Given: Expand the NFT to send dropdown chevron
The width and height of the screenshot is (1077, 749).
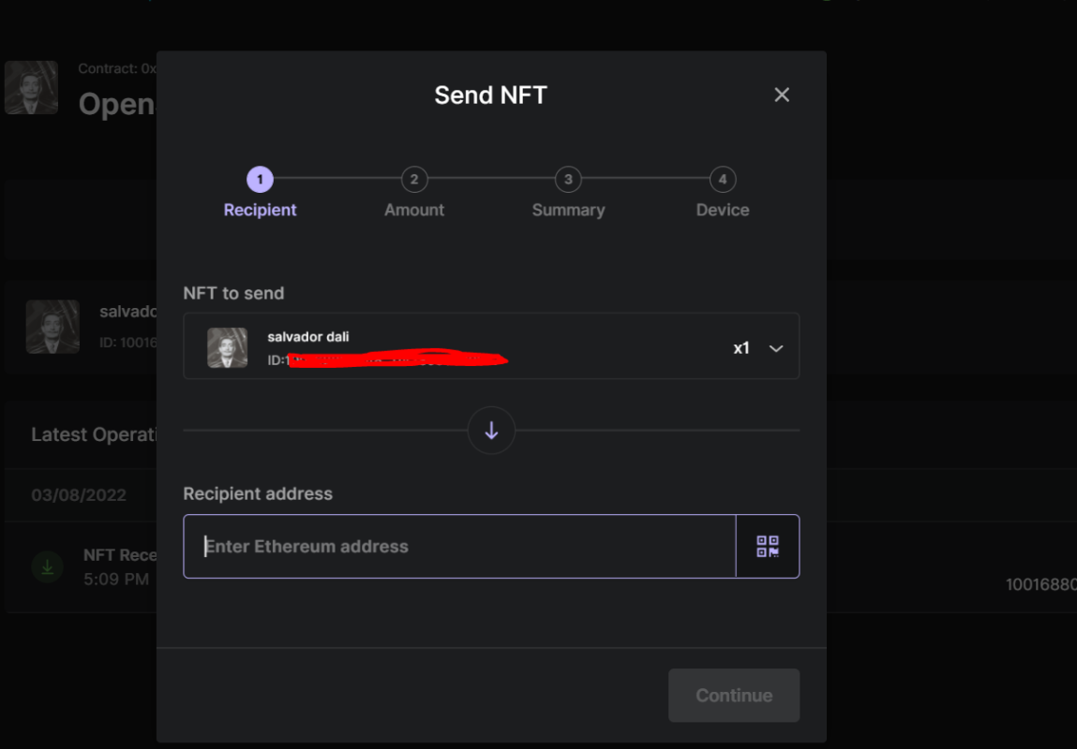Looking at the screenshot, I should coord(776,348).
